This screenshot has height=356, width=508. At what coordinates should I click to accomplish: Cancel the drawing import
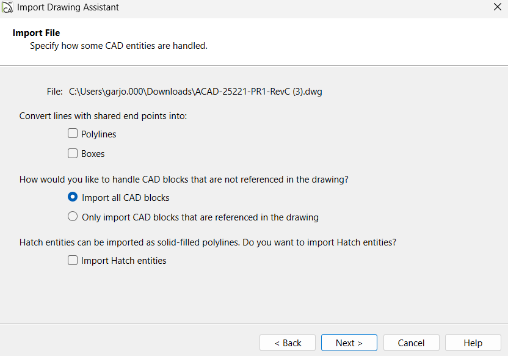tap(411, 343)
